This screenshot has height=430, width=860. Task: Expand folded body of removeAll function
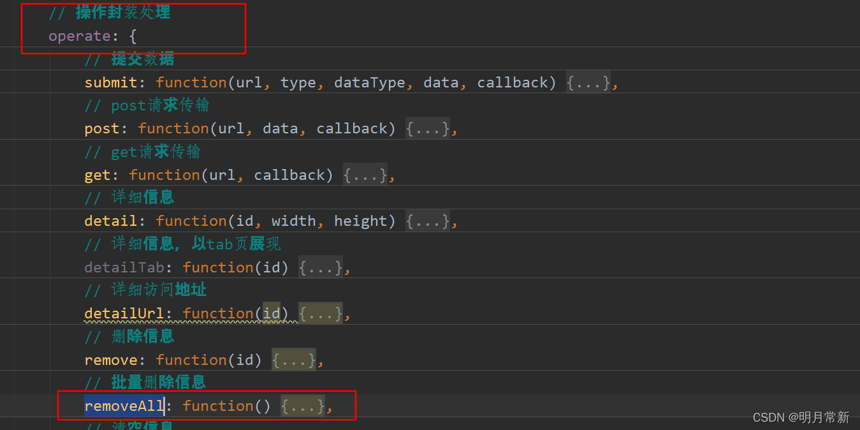(303, 406)
